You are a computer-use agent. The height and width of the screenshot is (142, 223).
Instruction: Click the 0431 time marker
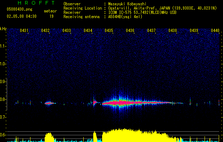[x=24, y=31]
